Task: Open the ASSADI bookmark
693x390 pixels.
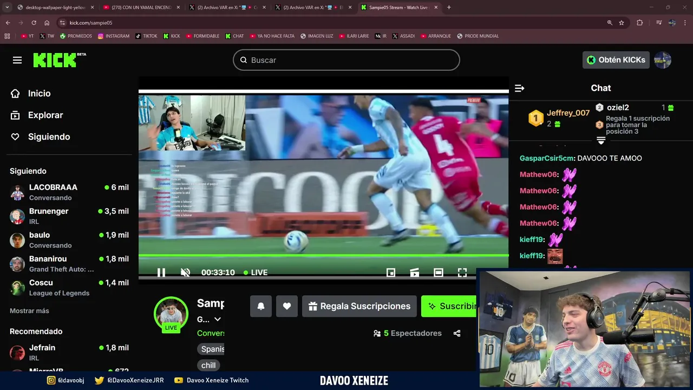Action: click(x=403, y=36)
